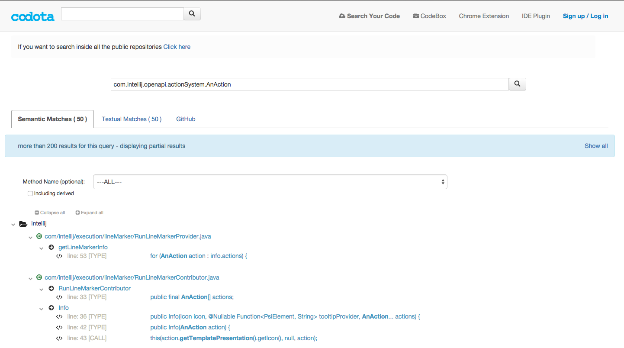Click Collapse all button

(x=50, y=213)
